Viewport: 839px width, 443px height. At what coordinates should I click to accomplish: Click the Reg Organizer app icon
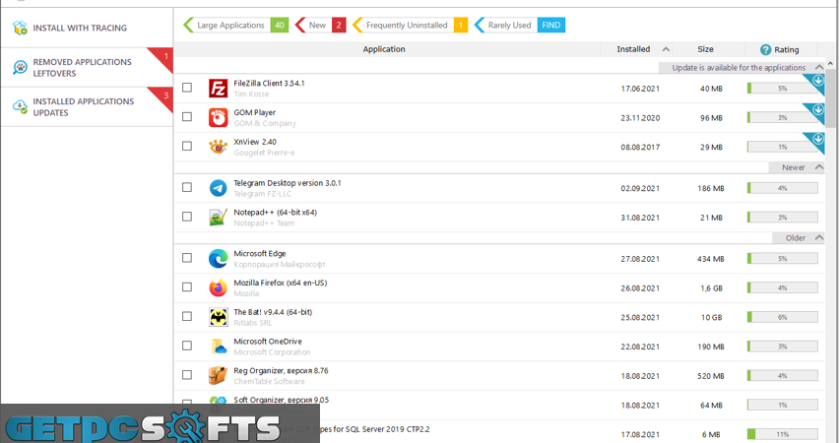(x=218, y=376)
